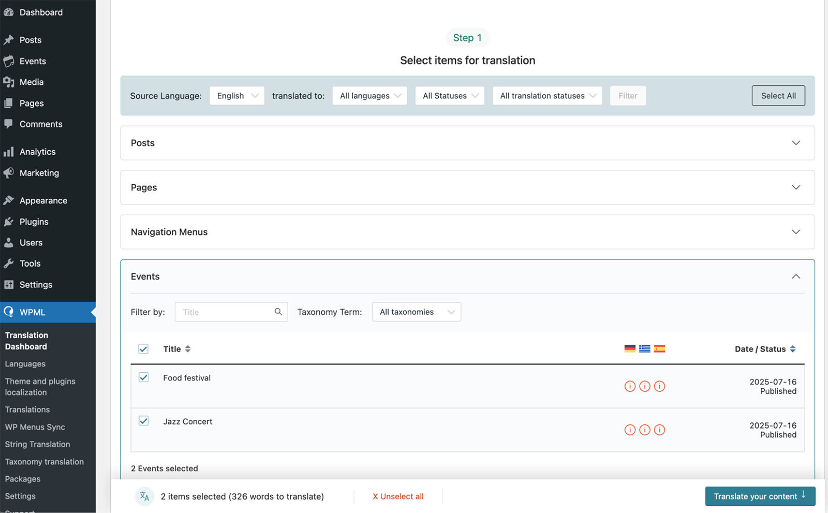Click the German flag column icon

tap(630, 349)
